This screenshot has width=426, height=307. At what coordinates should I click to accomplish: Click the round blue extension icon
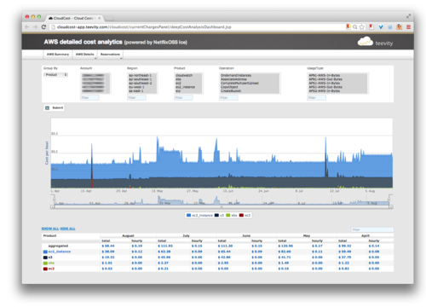tap(390, 27)
